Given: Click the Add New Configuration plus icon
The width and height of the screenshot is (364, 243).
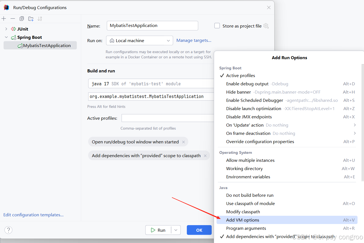Looking at the screenshot, I should coord(4,19).
